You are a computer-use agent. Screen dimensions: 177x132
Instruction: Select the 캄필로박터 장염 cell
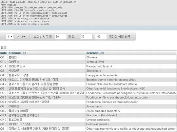pos(47,75)
